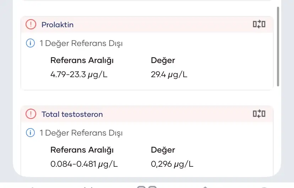
Task: Select Prolaktin's "1 Değer Referans Dışı" notice
Action: coord(81,44)
